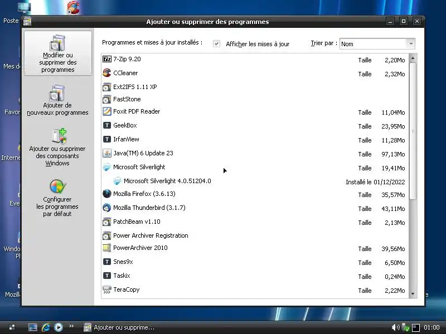Toggle the Afficher les mises à jour checkbox
Viewport: 446px width, 334px height.
click(216, 44)
